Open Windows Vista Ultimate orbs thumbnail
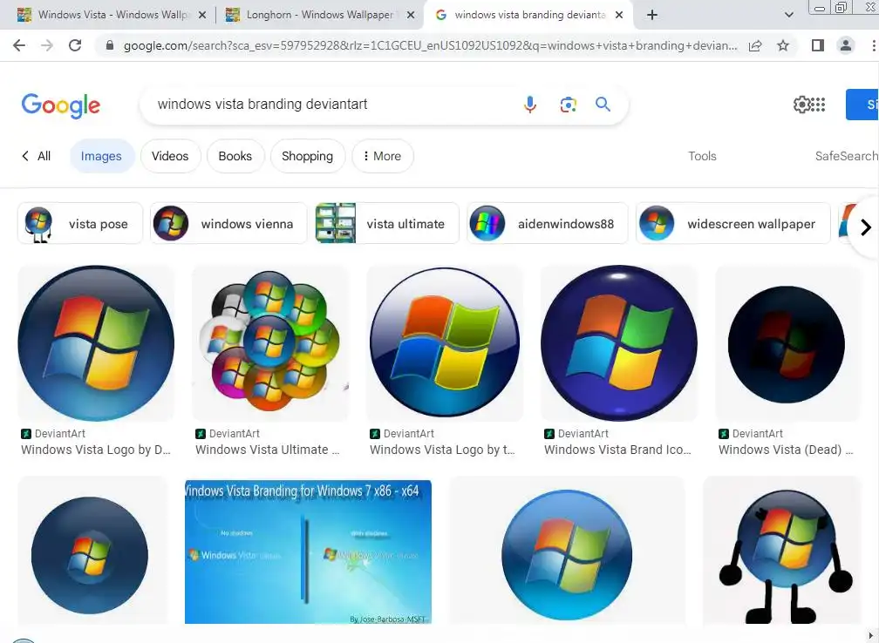The height and width of the screenshot is (643, 879). (x=270, y=342)
